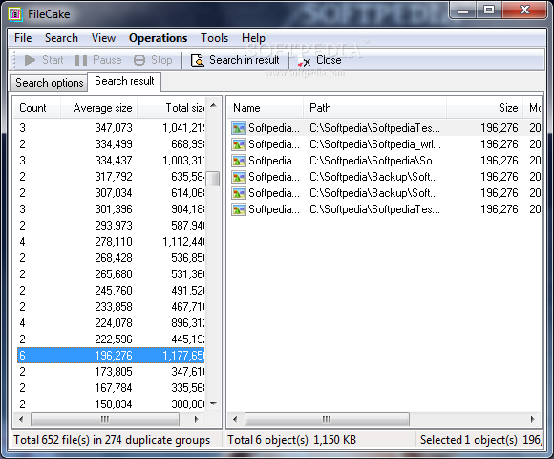Select group row with average size 278,110
554x459 pixels.
pyautogui.click(x=111, y=242)
